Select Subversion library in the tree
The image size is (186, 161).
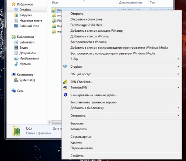[27, 42]
